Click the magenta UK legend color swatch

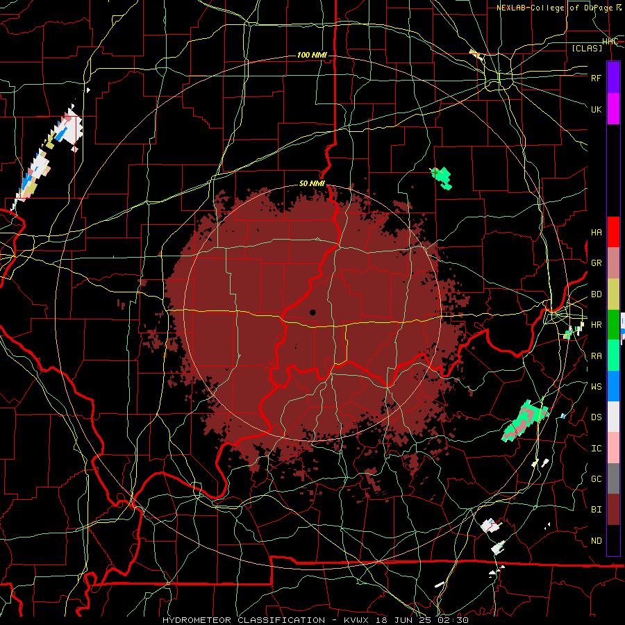[613, 109]
